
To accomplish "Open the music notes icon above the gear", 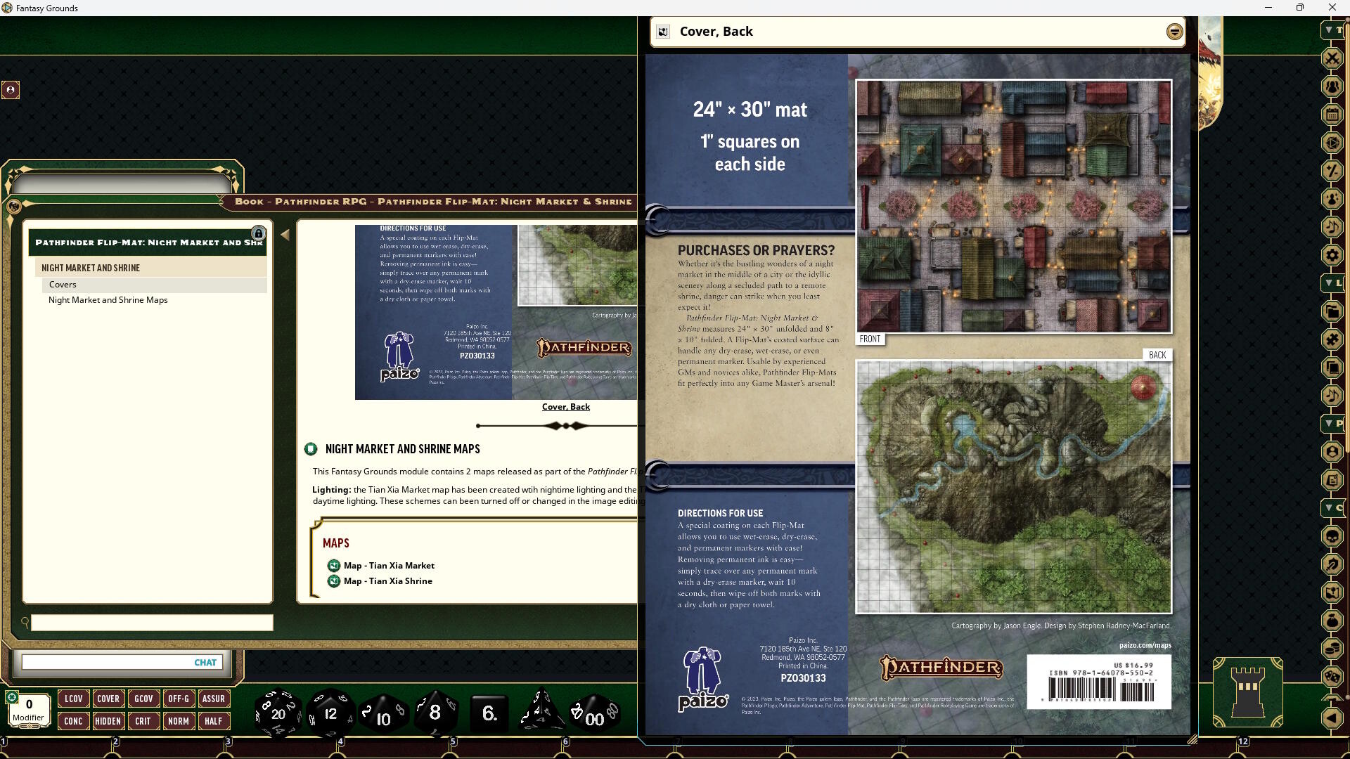I will [1332, 227].
